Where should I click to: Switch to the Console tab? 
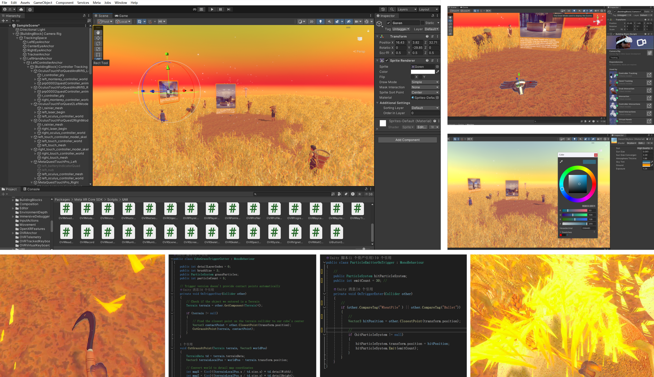[x=31, y=189]
